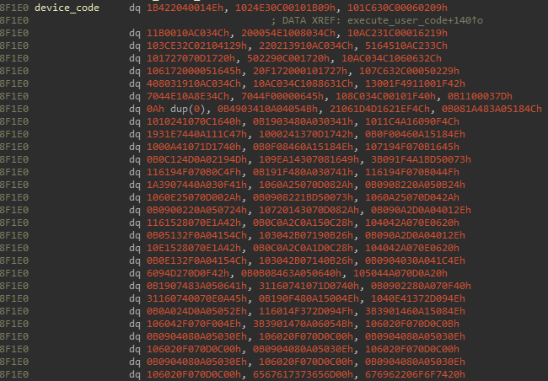Click quadword 220213910AC034Ch
The height and width of the screenshot is (381, 548).
pos(306,46)
